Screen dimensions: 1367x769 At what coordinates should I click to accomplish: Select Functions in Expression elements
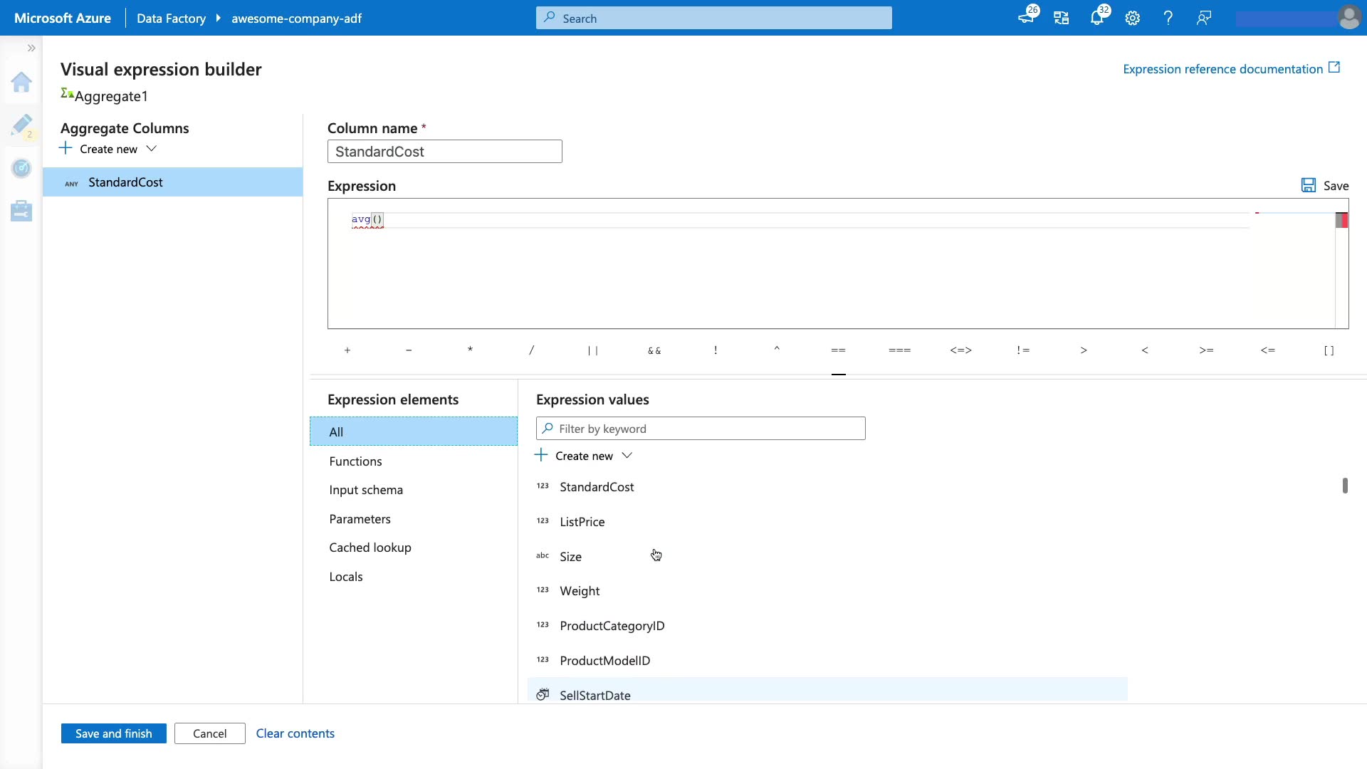(355, 461)
